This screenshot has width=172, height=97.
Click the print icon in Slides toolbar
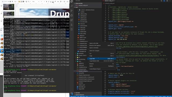point(10,2)
